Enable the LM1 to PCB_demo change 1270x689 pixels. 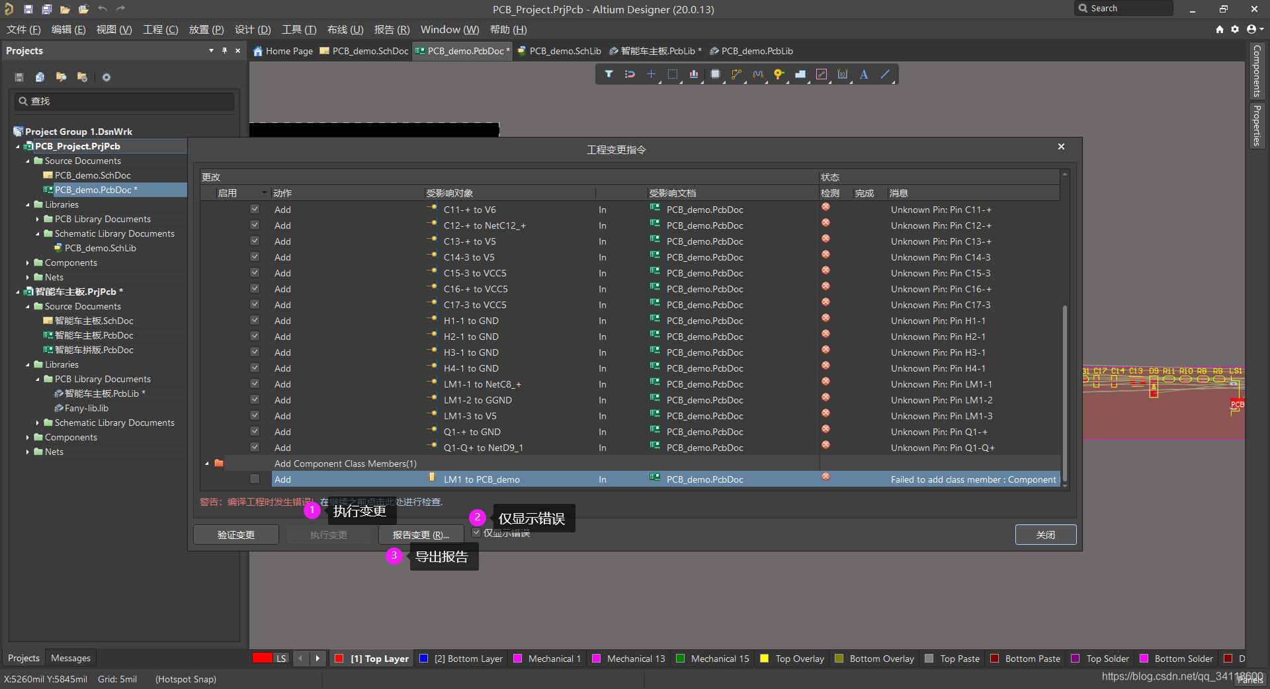point(255,479)
